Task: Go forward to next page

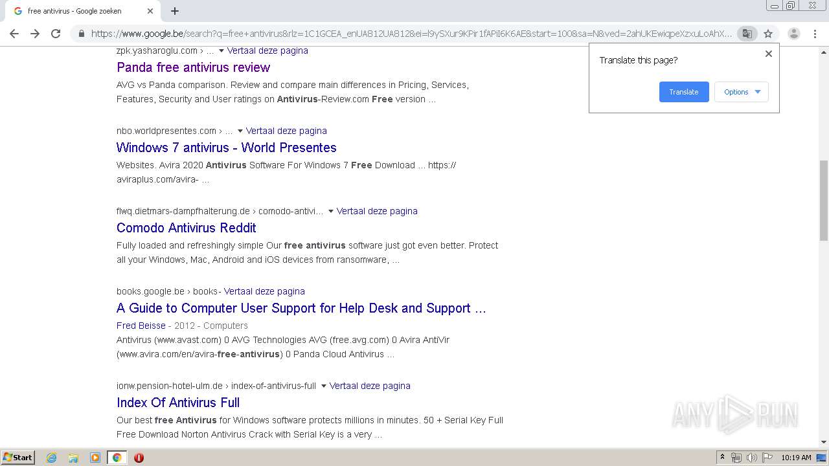Action: click(35, 34)
